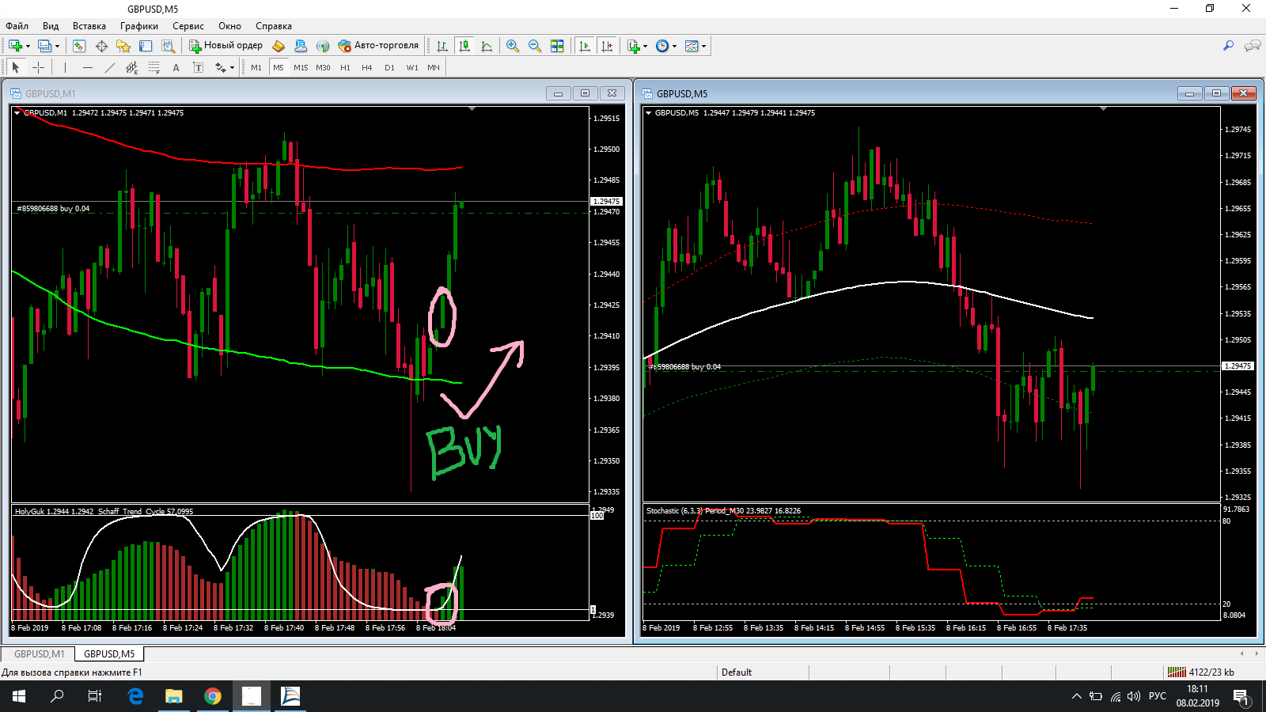Expand the Templates dropdown arrow

coord(703,46)
